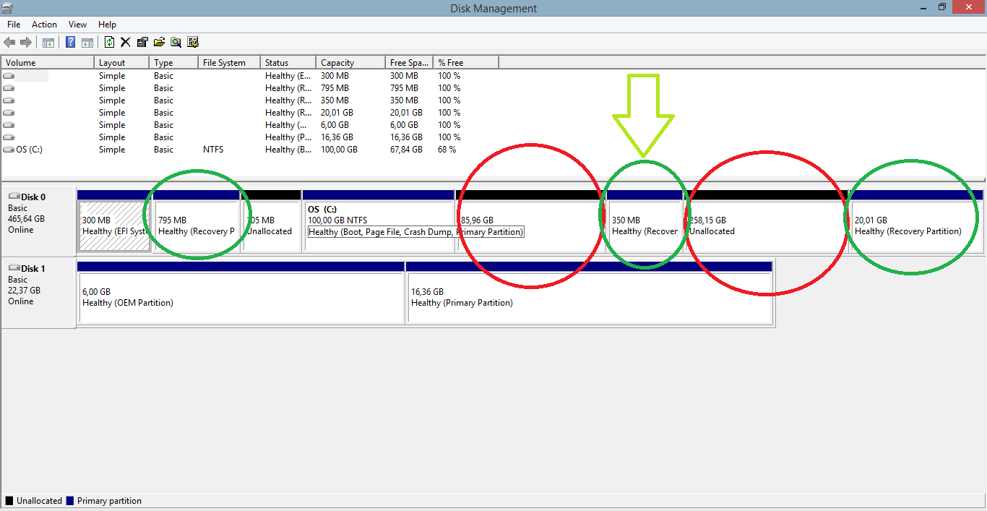This screenshot has height=511, width=987.
Task: Click the Open folder toolbar icon
Action: (x=159, y=43)
